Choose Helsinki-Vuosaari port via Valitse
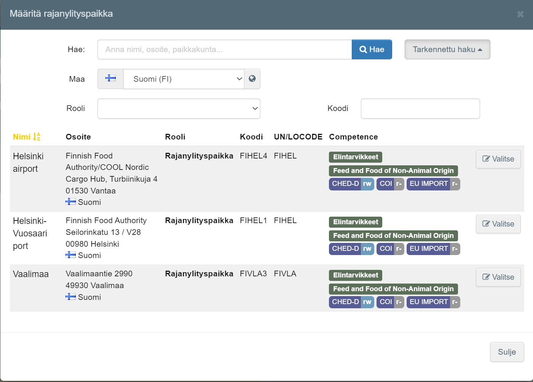This screenshot has height=382, width=533. [x=498, y=224]
